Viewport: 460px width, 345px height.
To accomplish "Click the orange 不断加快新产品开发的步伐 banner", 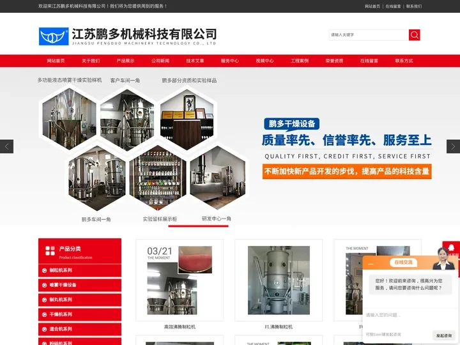I will click(347, 171).
